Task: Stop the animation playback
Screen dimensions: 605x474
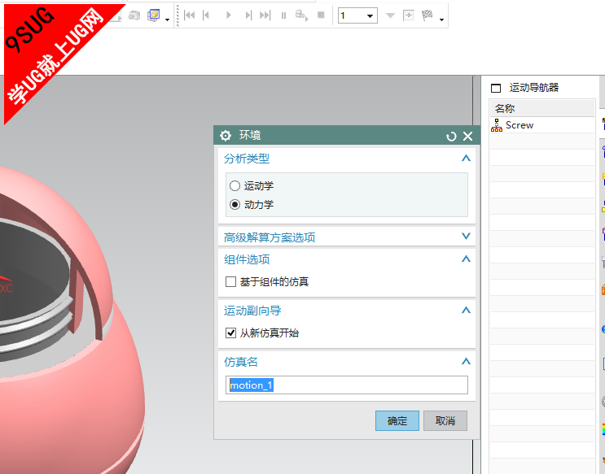Action: 321,15
